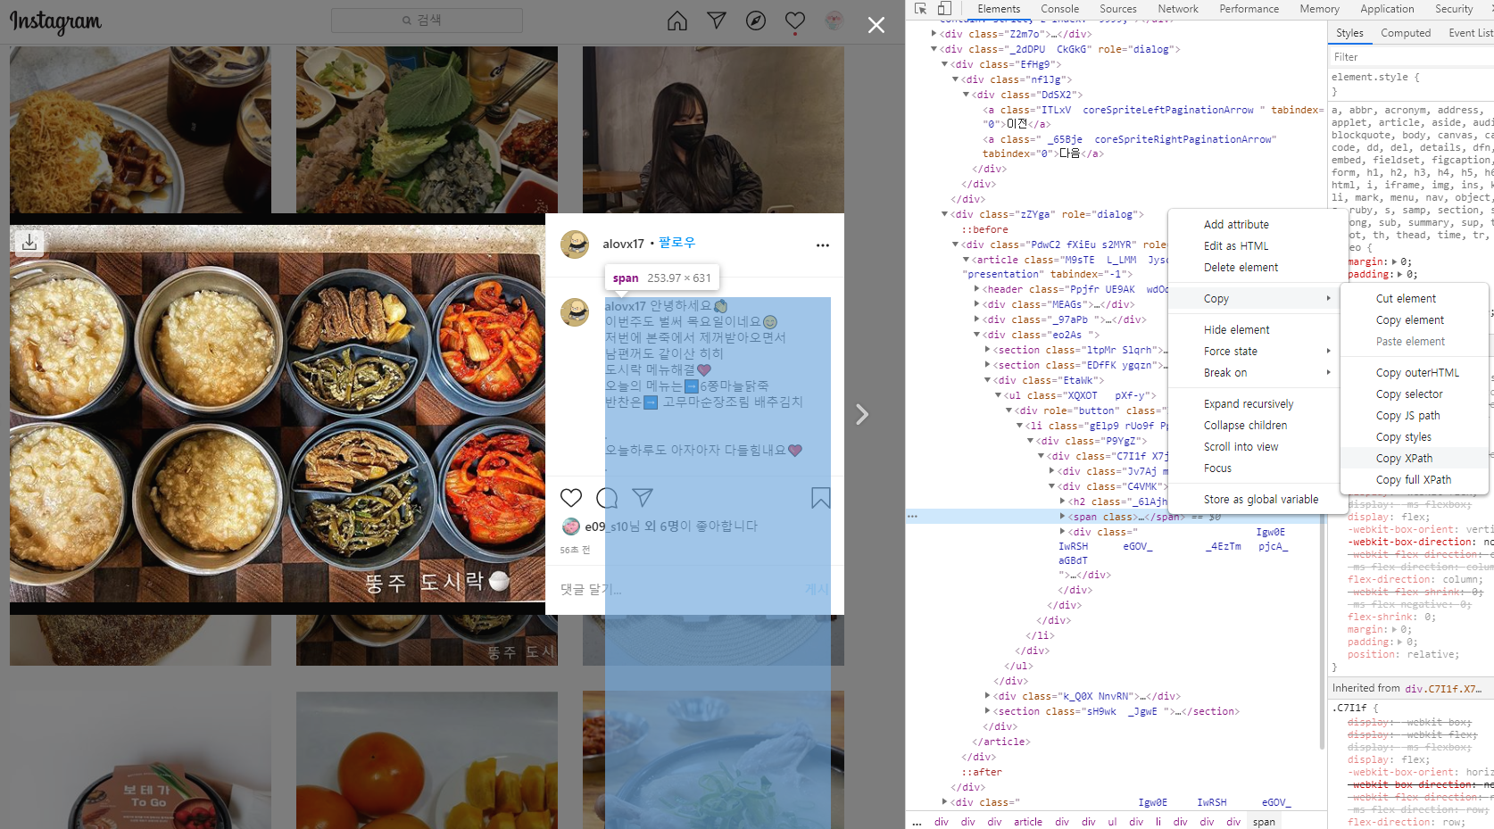This screenshot has width=1494, height=829.
Task: Choose Copy JS path
Action: pyautogui.click(x=1415, y=416)
